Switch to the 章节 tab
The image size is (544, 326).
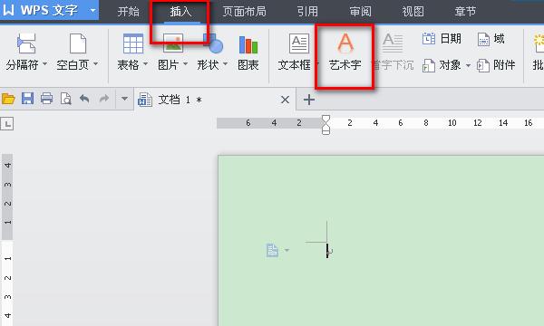[465, 12]
